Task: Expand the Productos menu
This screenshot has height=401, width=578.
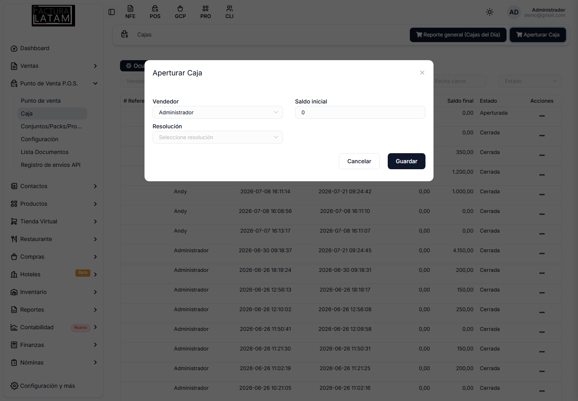Action: 54,204
